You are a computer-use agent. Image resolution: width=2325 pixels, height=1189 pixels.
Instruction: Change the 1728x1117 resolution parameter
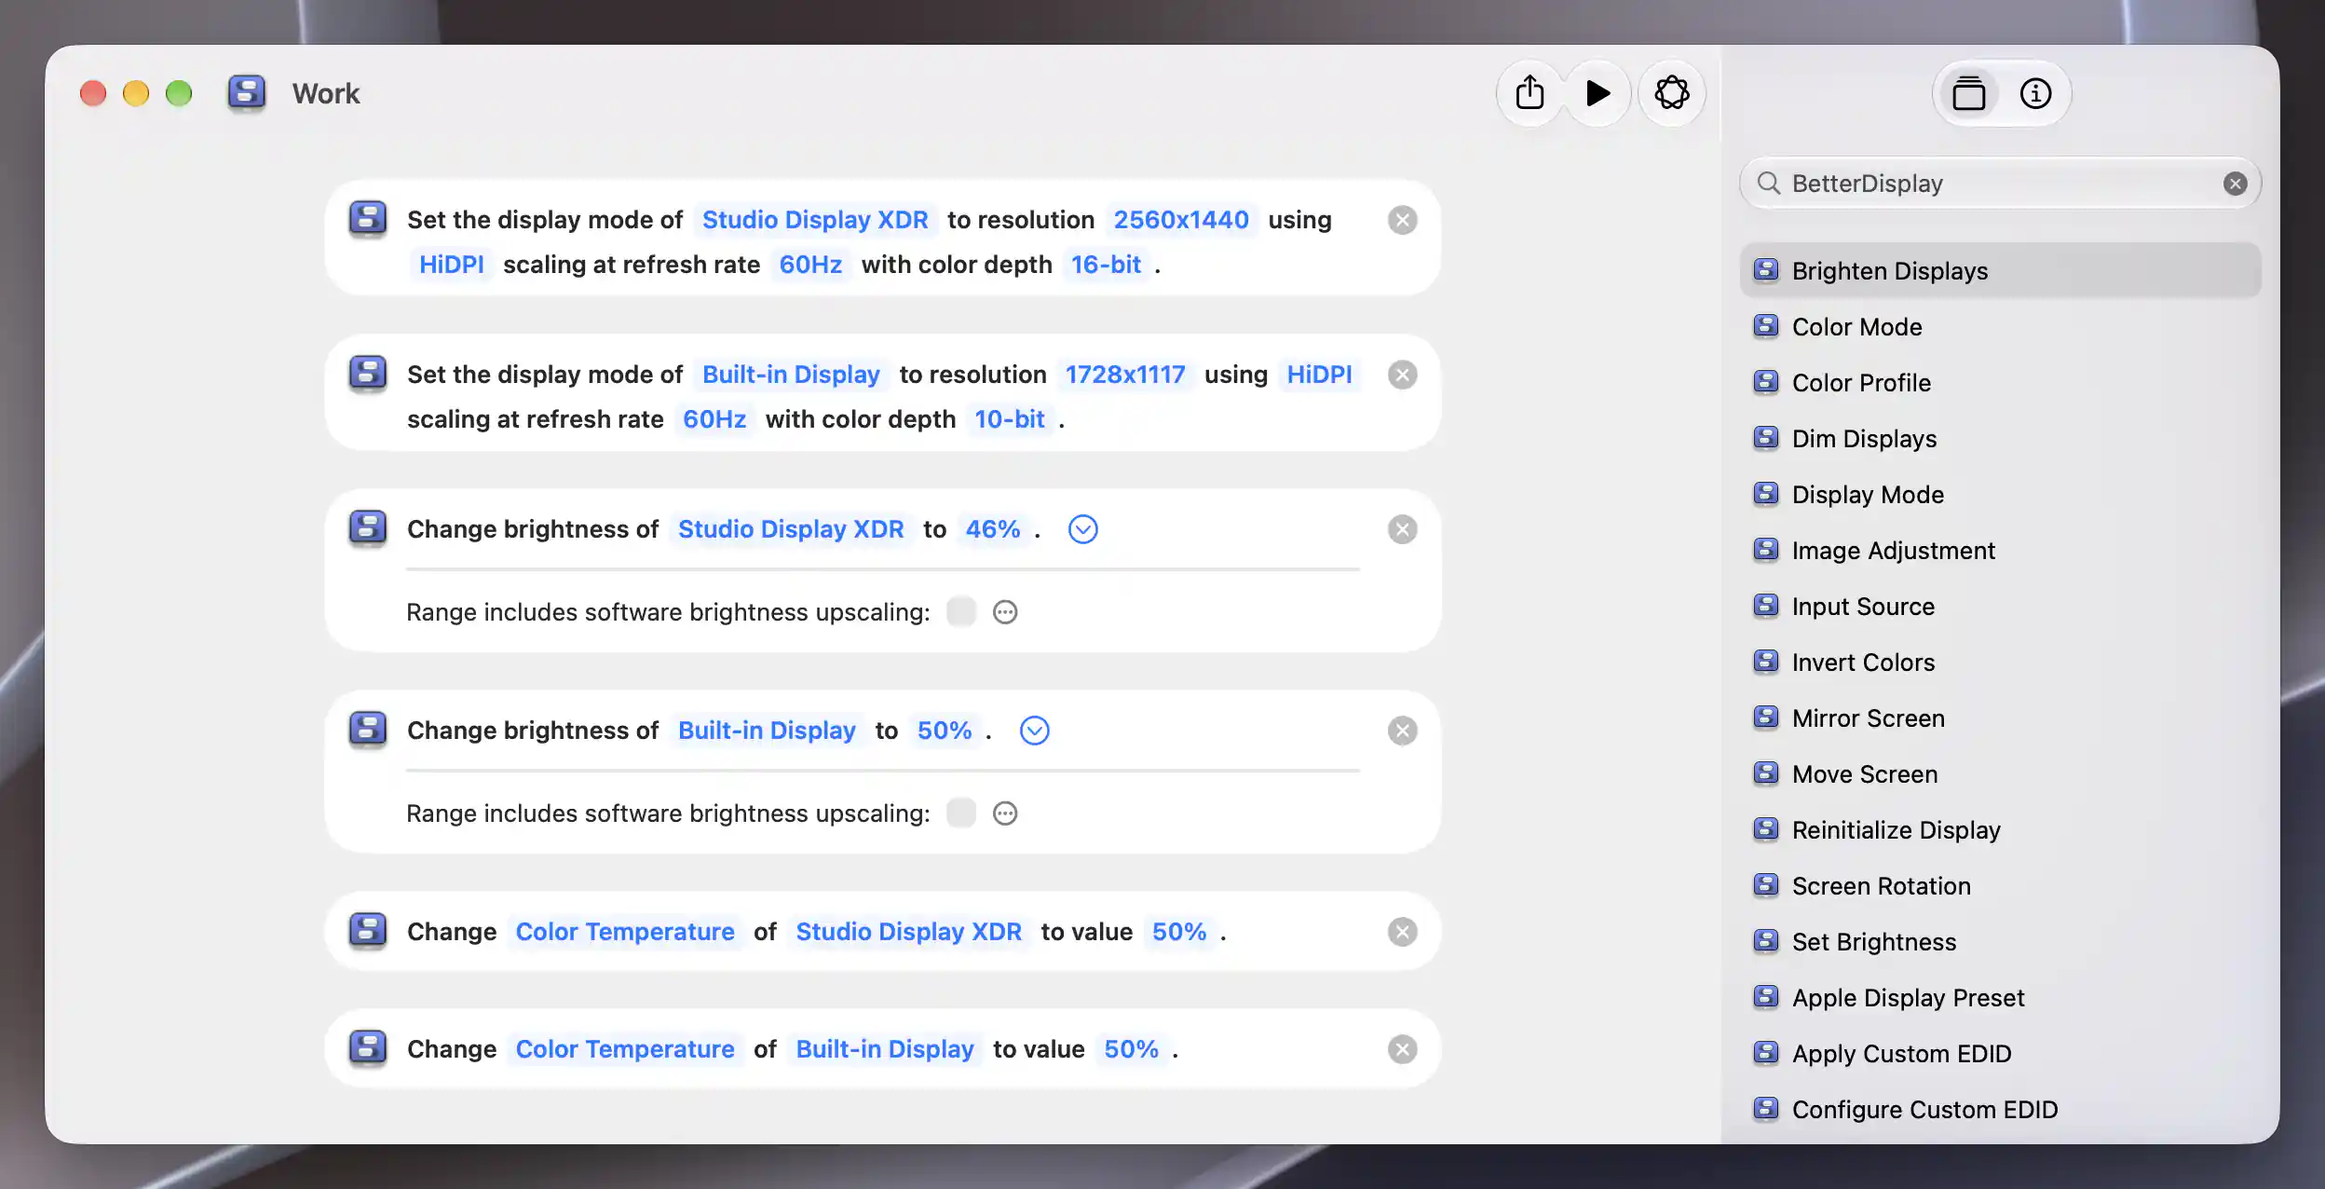(x=1125, y=375)
